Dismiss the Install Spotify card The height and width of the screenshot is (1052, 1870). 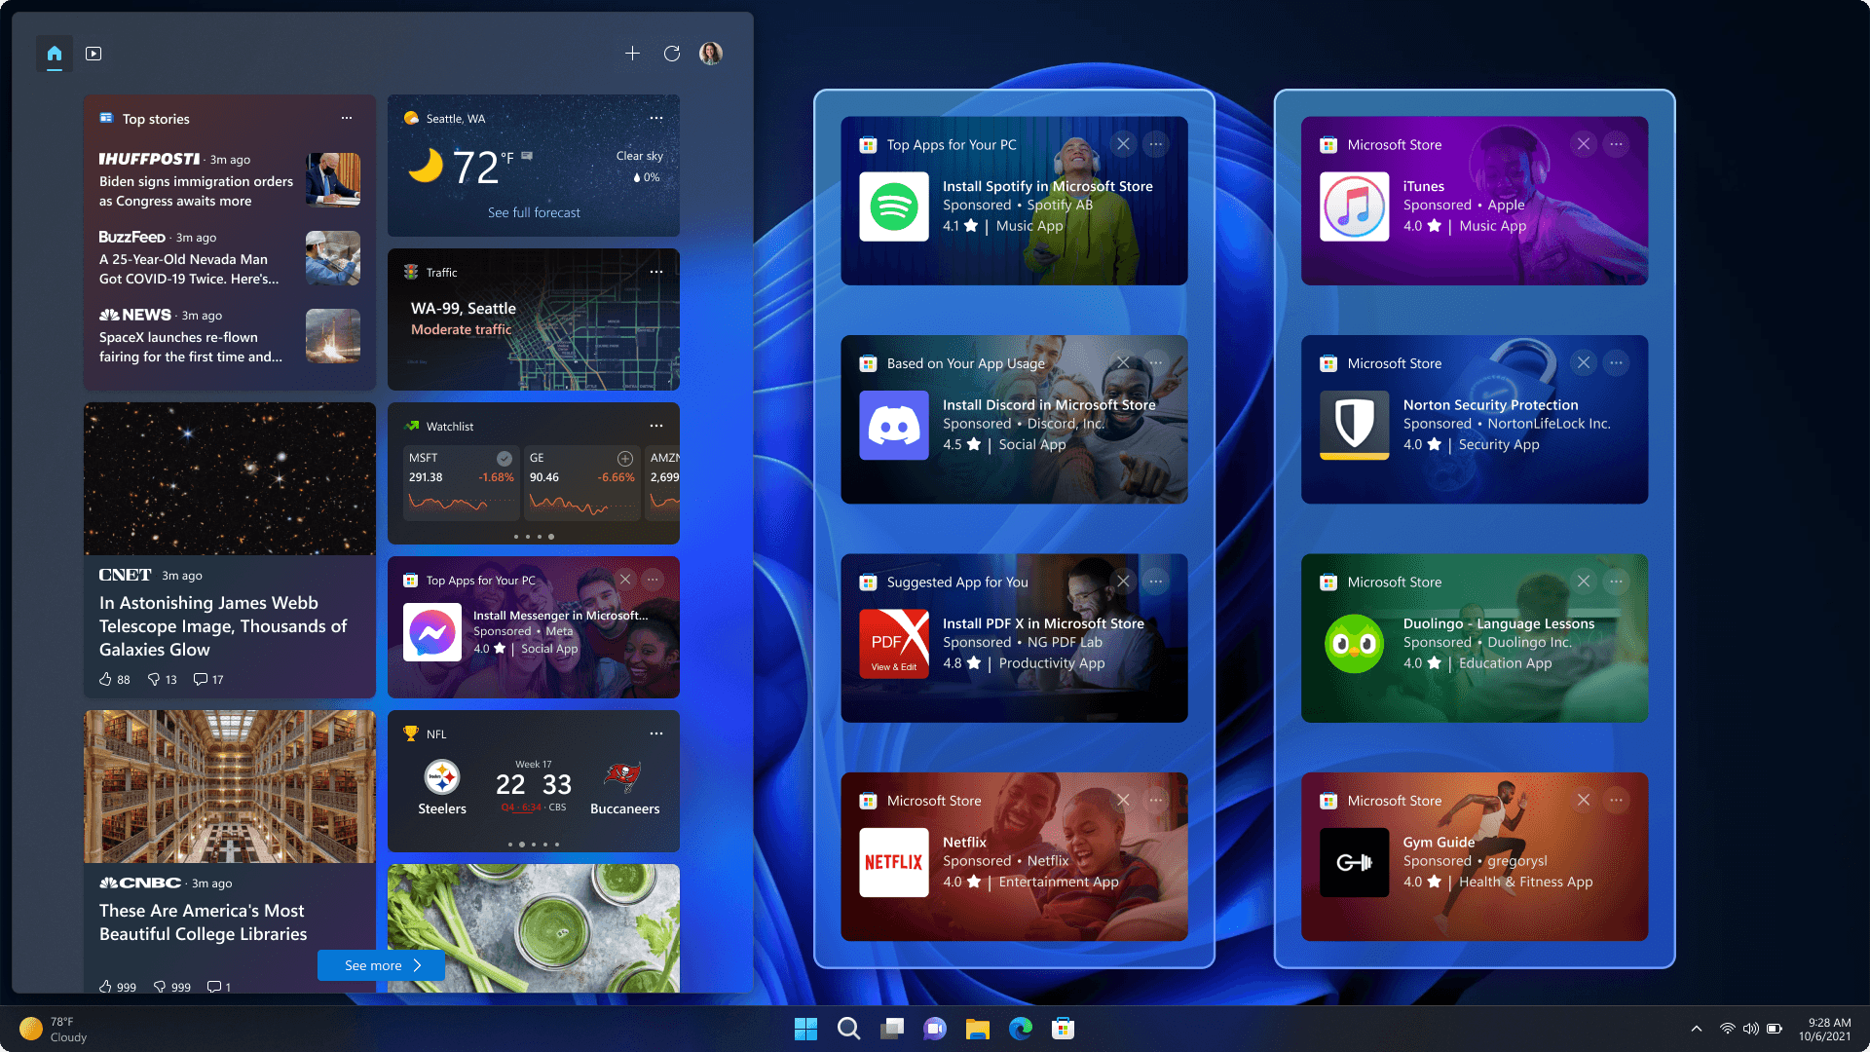coord(1123,144)
